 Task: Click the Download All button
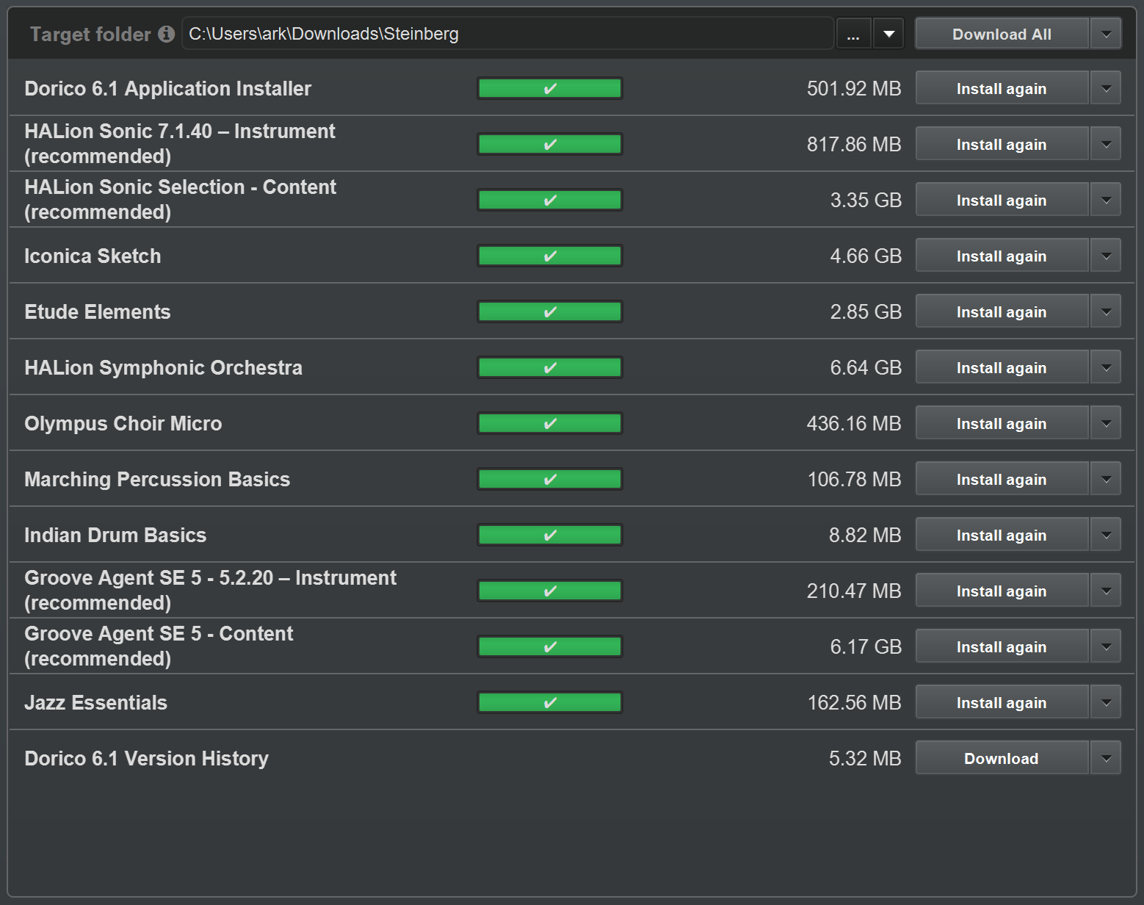pyautogui.click(x=1002, y=34)
